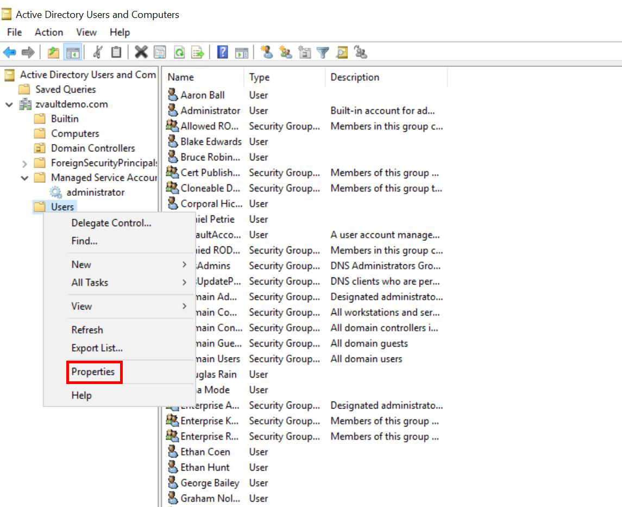
Task: Click the Properties sheet toolbar icon
Action: [160, 52]
